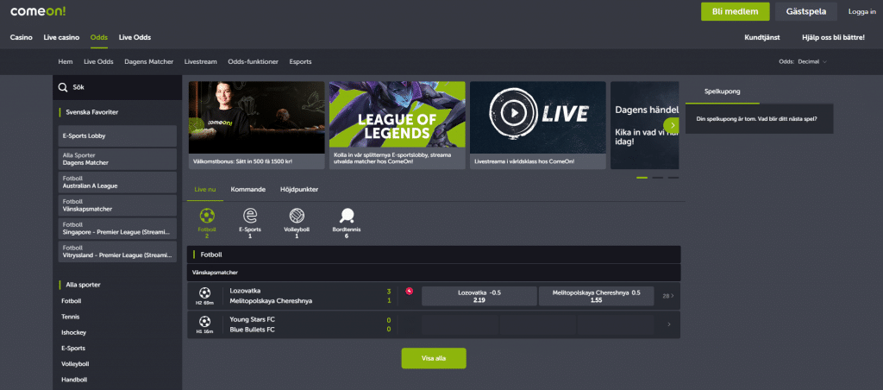Click the first carousel page indicator
Image resolution: width=883 pixels, height=390 pixels.
point(642,178)
